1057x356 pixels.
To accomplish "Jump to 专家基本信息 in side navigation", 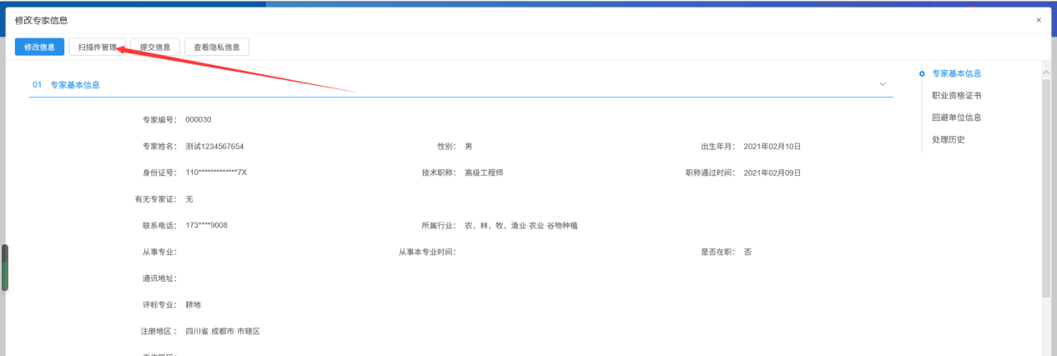I will pyautogui.click(x=956, y=73).
